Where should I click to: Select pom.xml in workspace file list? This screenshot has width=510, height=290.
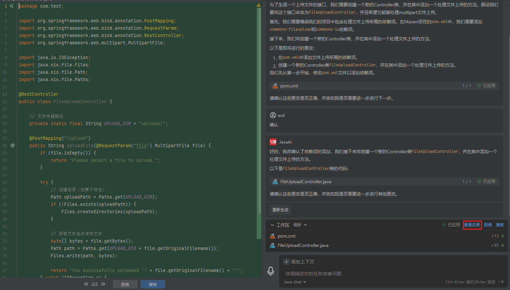click(x=387, y=236)
